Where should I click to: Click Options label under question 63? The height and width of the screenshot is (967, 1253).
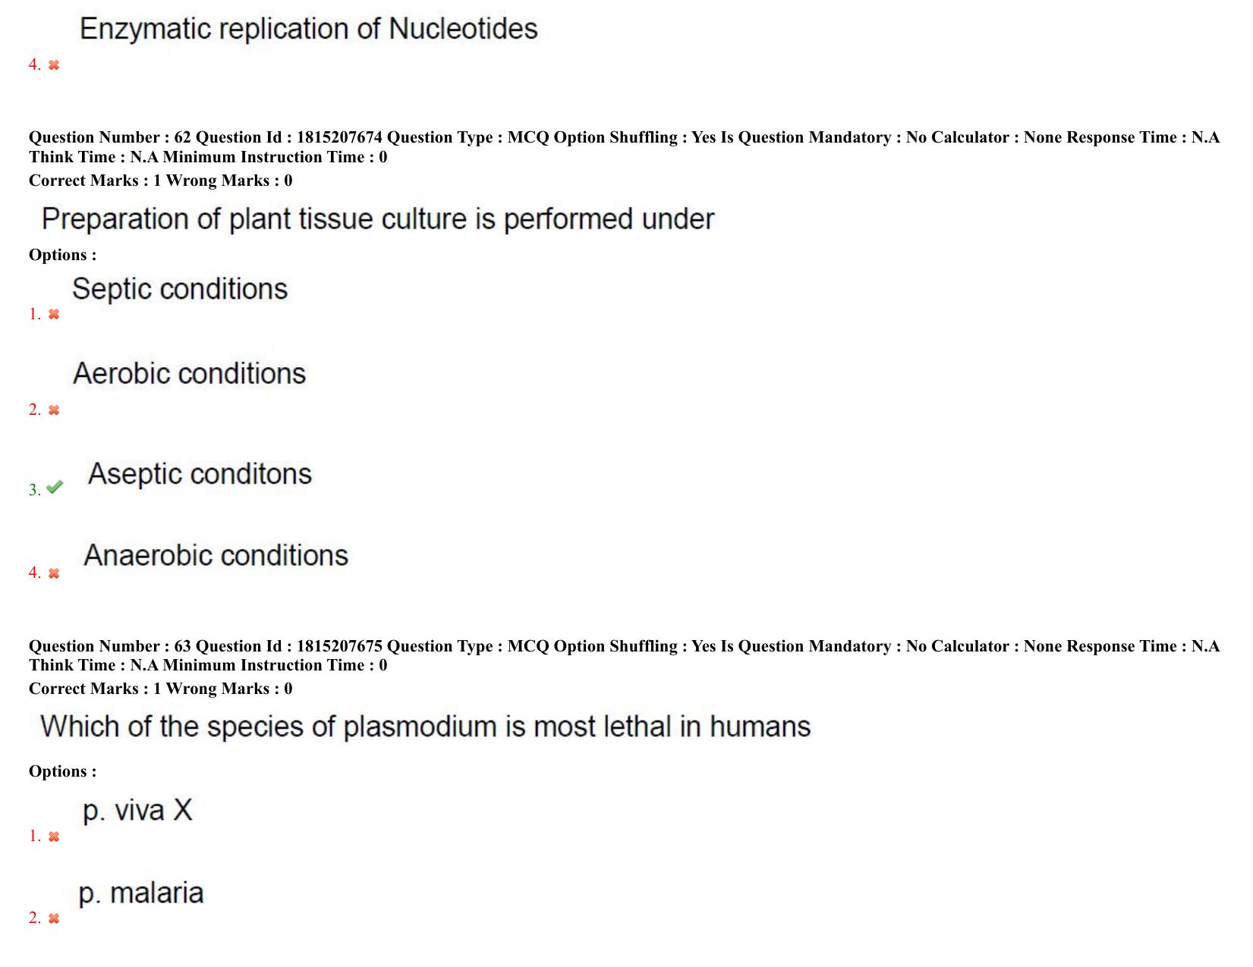pos(63,771)
